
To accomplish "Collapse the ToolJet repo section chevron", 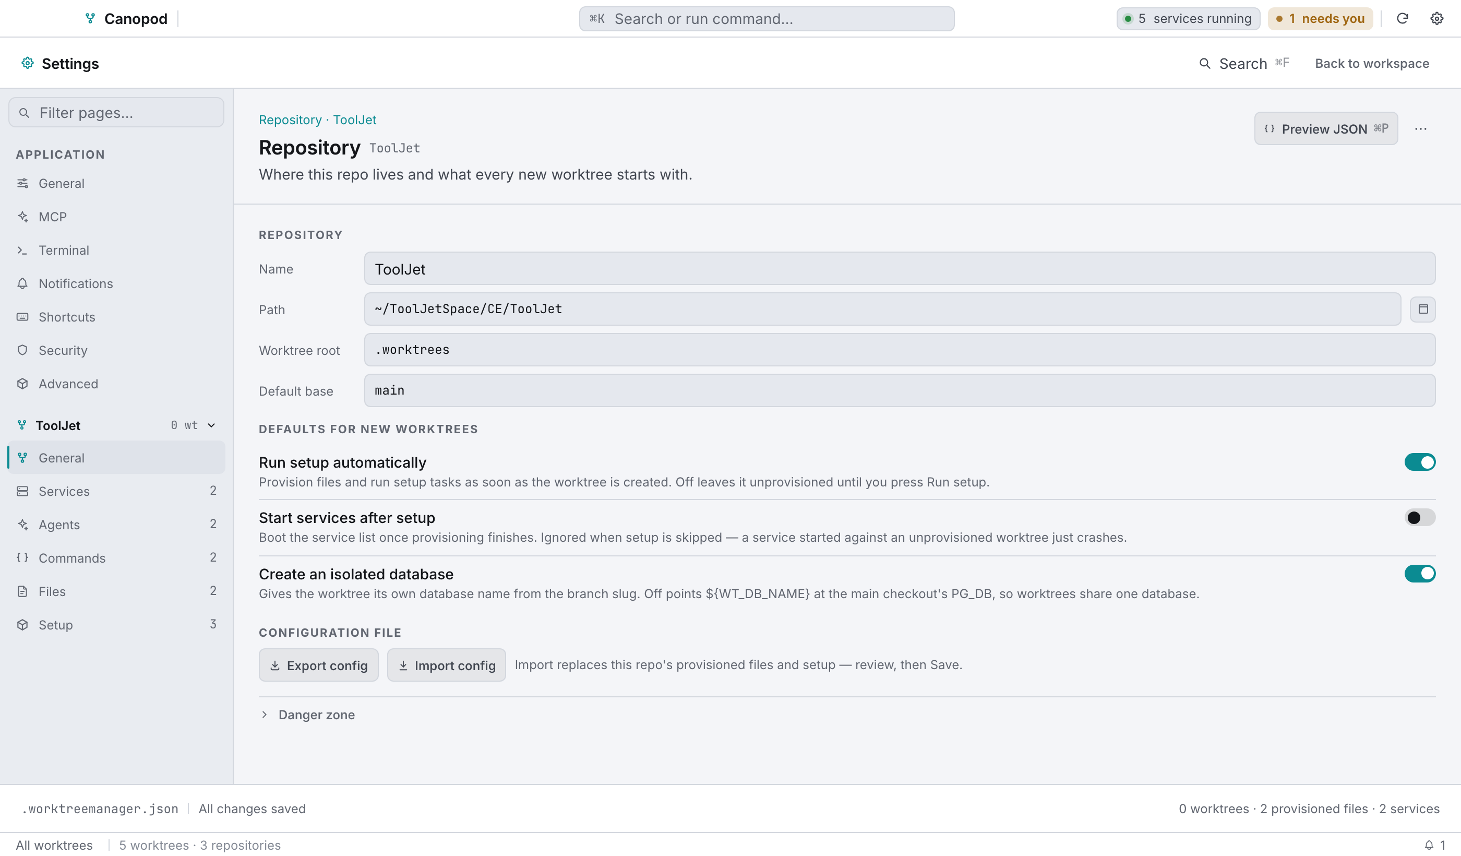I will (x=212, y=425).
